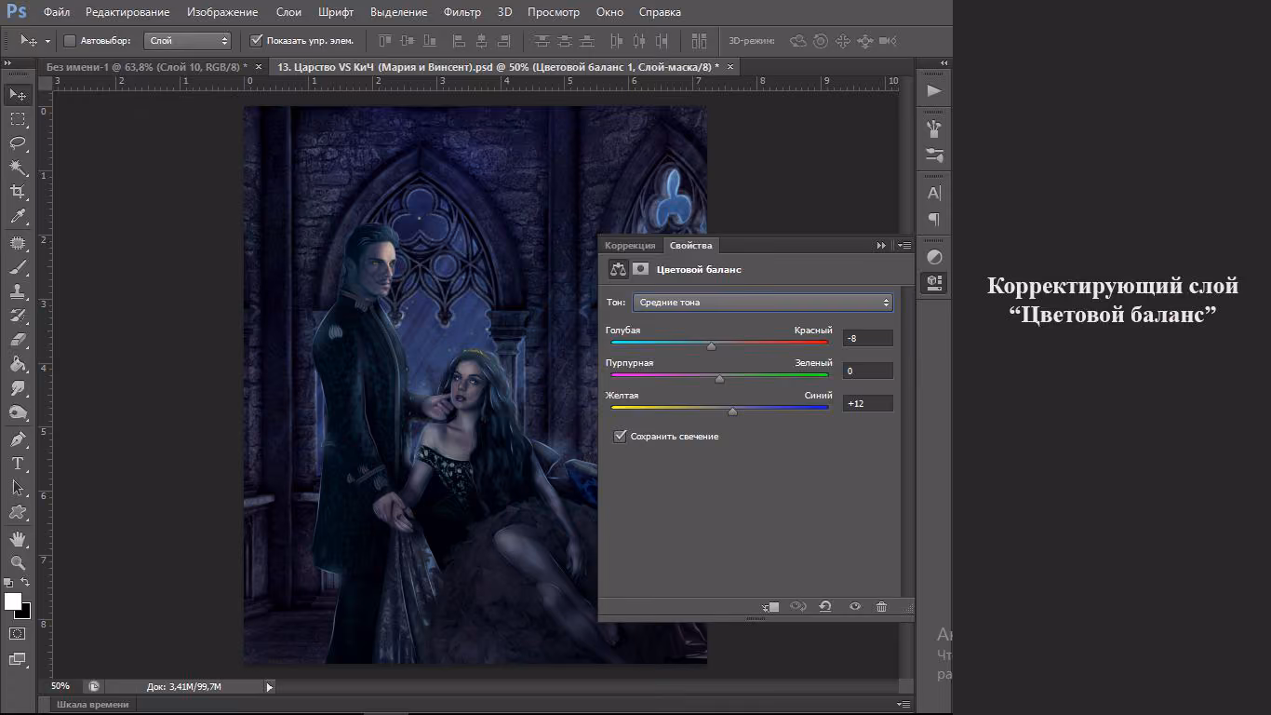Select the Eyedropper tool
Viewport: 1271px width, 715px height.
tap(18, 216)
